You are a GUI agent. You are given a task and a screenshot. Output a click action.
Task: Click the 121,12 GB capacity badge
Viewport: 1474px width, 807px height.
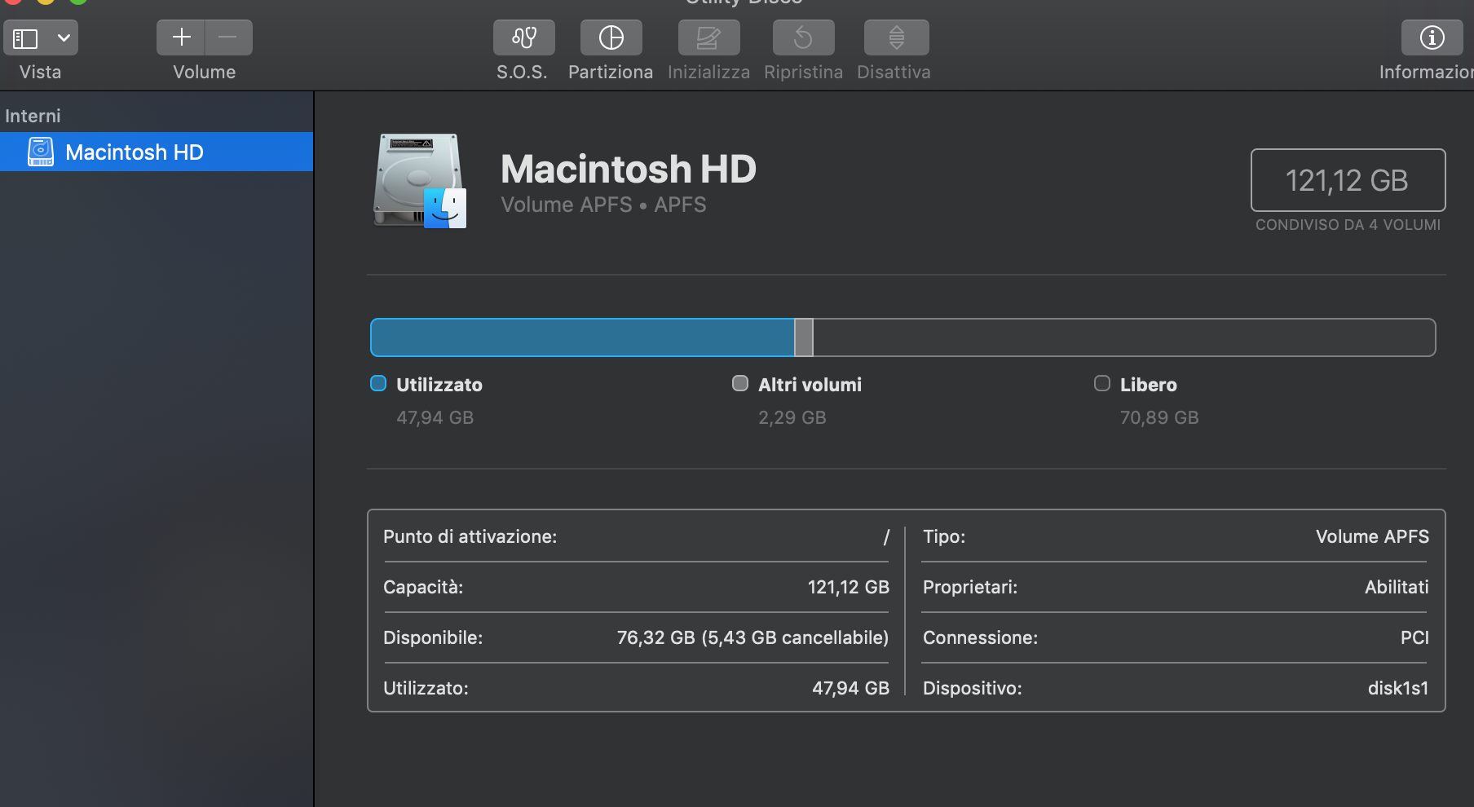click(x=1347, y=180)
